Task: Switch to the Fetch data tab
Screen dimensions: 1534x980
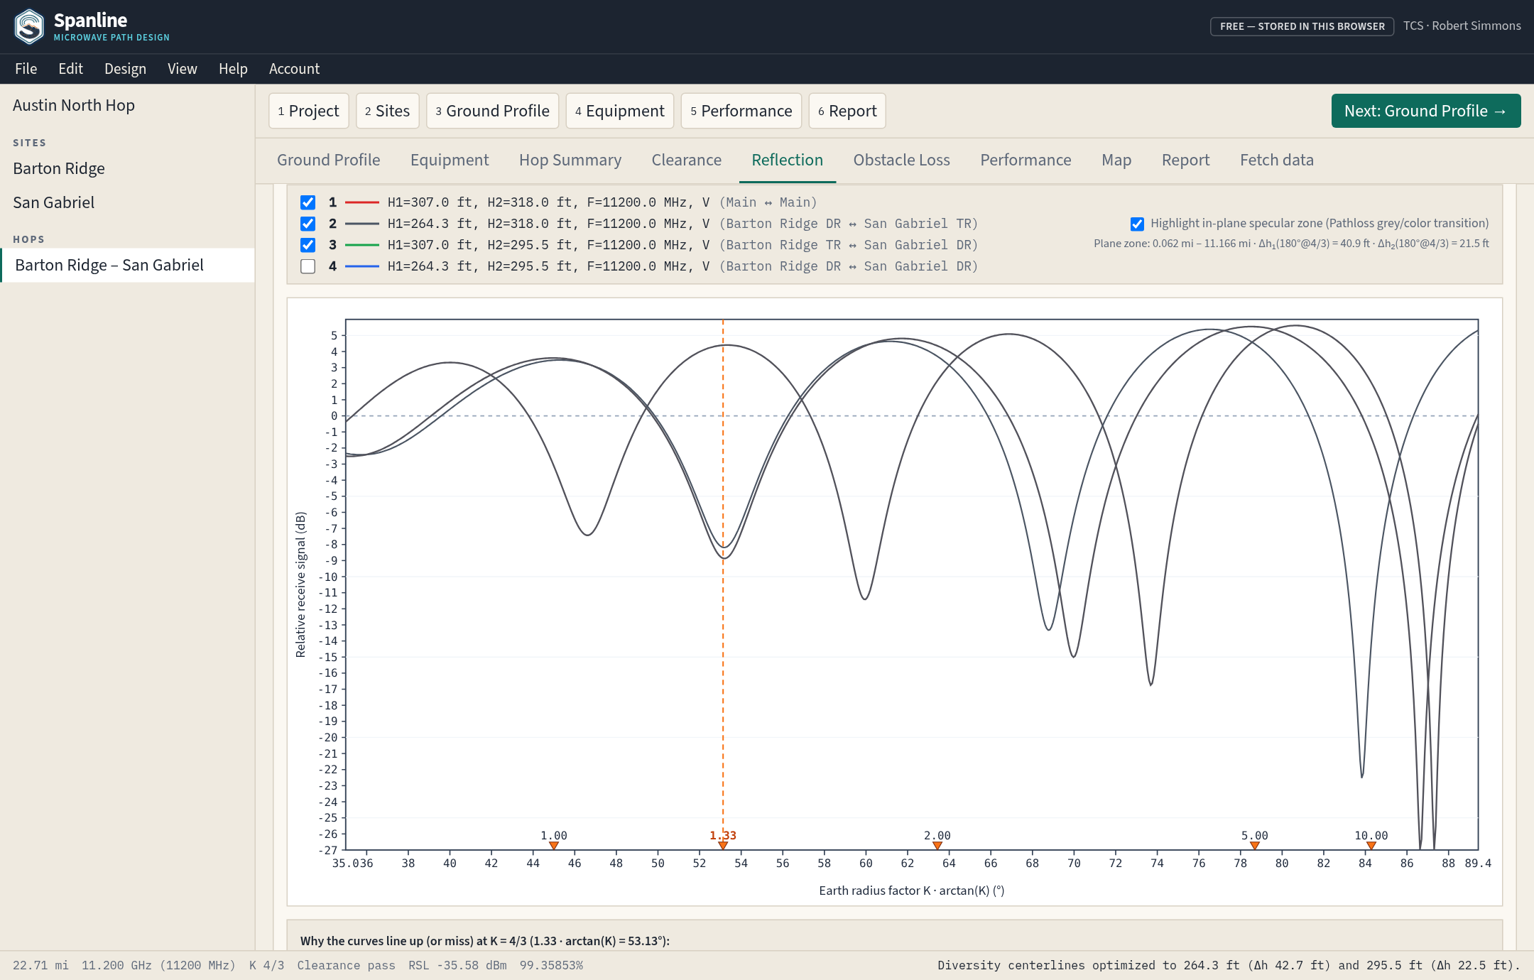Action: 1277,160
